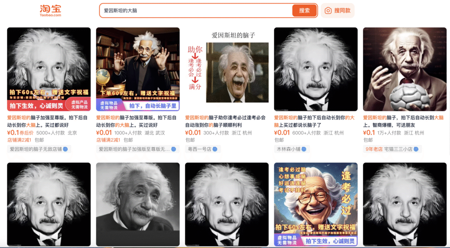
Task: Open product thumbnail showing man holding a brain
Action: click(x=404, y=69)
